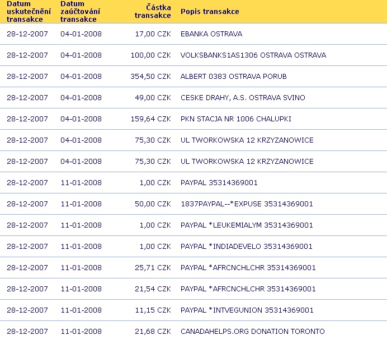Select the EBANKA OSTRAVA description
Screen dimensions: 387x340
(211, 34)
